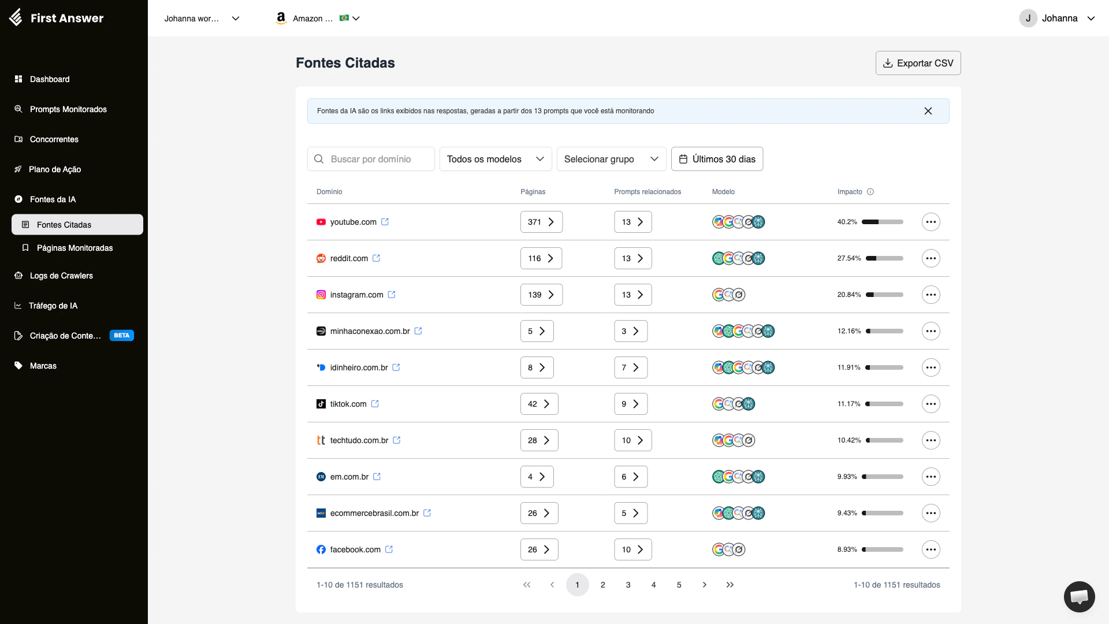Open external link icon next to youtube.com

tap(385, 222)
